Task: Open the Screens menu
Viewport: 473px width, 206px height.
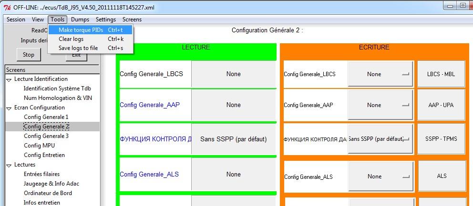Action: click(x=132, y=20)
